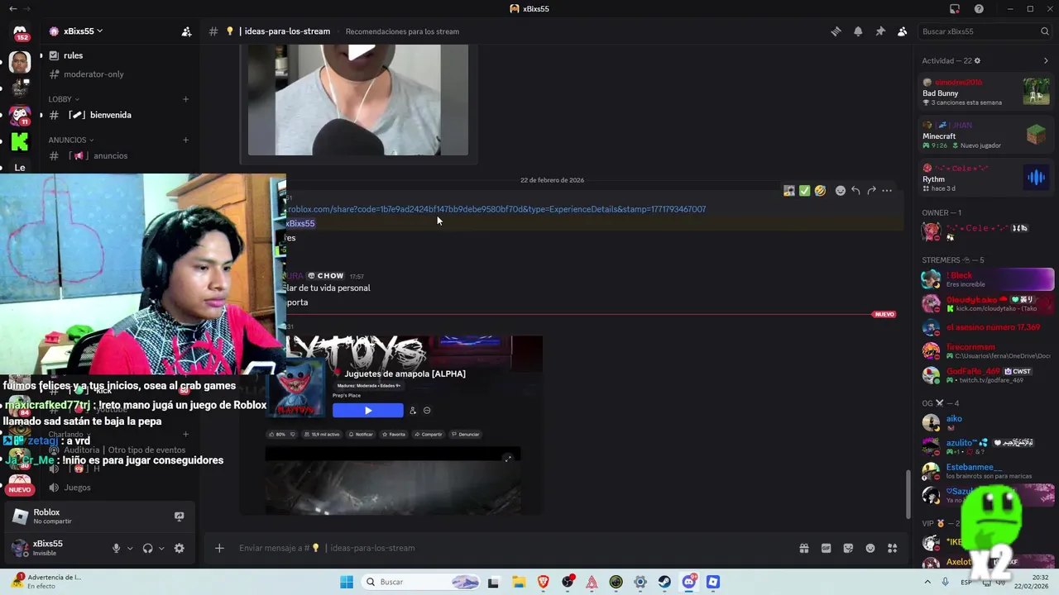Click the xBixs55 mention in message

[x=300, y=223]
